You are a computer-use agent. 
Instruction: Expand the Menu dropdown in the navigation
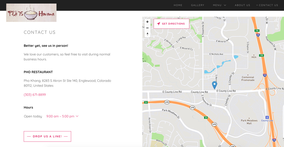220,5
